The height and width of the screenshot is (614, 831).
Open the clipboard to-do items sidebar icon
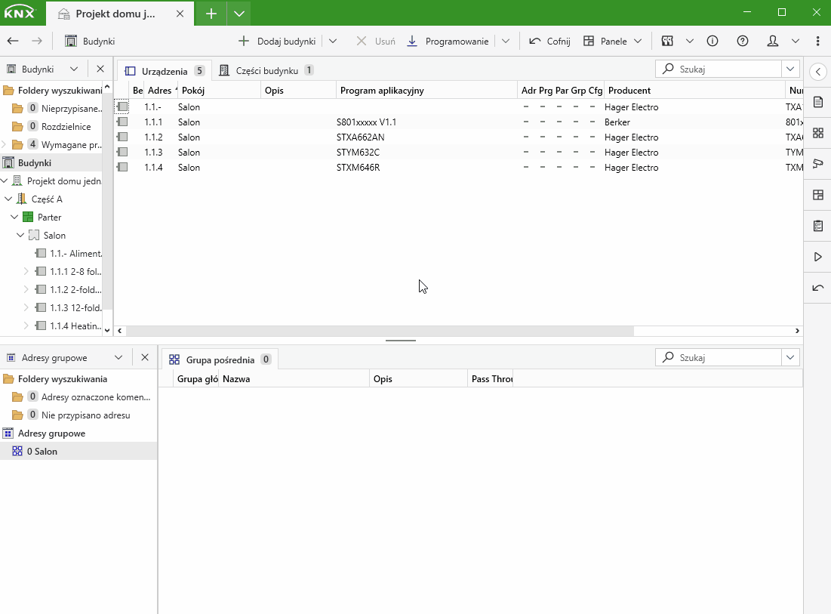(x=817, y=226)
